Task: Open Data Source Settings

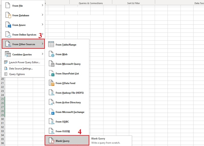Action: click(23, 68)
